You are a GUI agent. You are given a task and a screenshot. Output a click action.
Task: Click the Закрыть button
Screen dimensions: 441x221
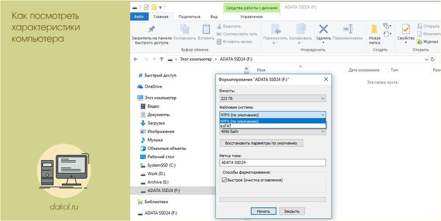(292, 211)
